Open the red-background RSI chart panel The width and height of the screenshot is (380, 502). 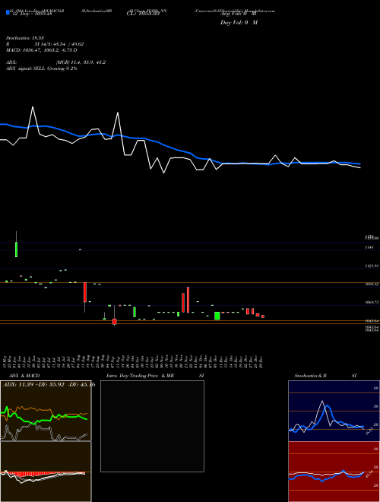334,472
